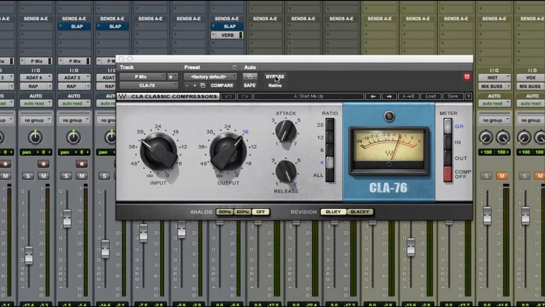Solo the ADAT 4 track

[x=28, y=176]
